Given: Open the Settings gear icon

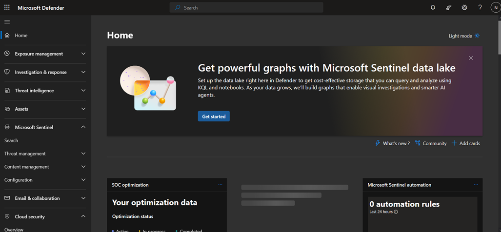Looking at the screenshot, I should [x=464, y=7].
